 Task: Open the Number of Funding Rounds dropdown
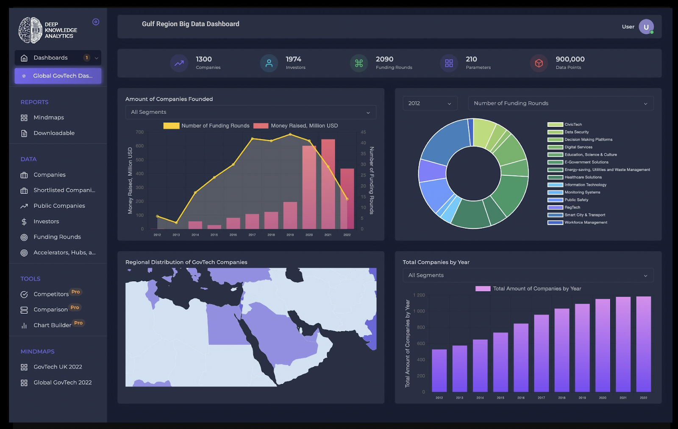pyautogui.click(x=560, y=103)
